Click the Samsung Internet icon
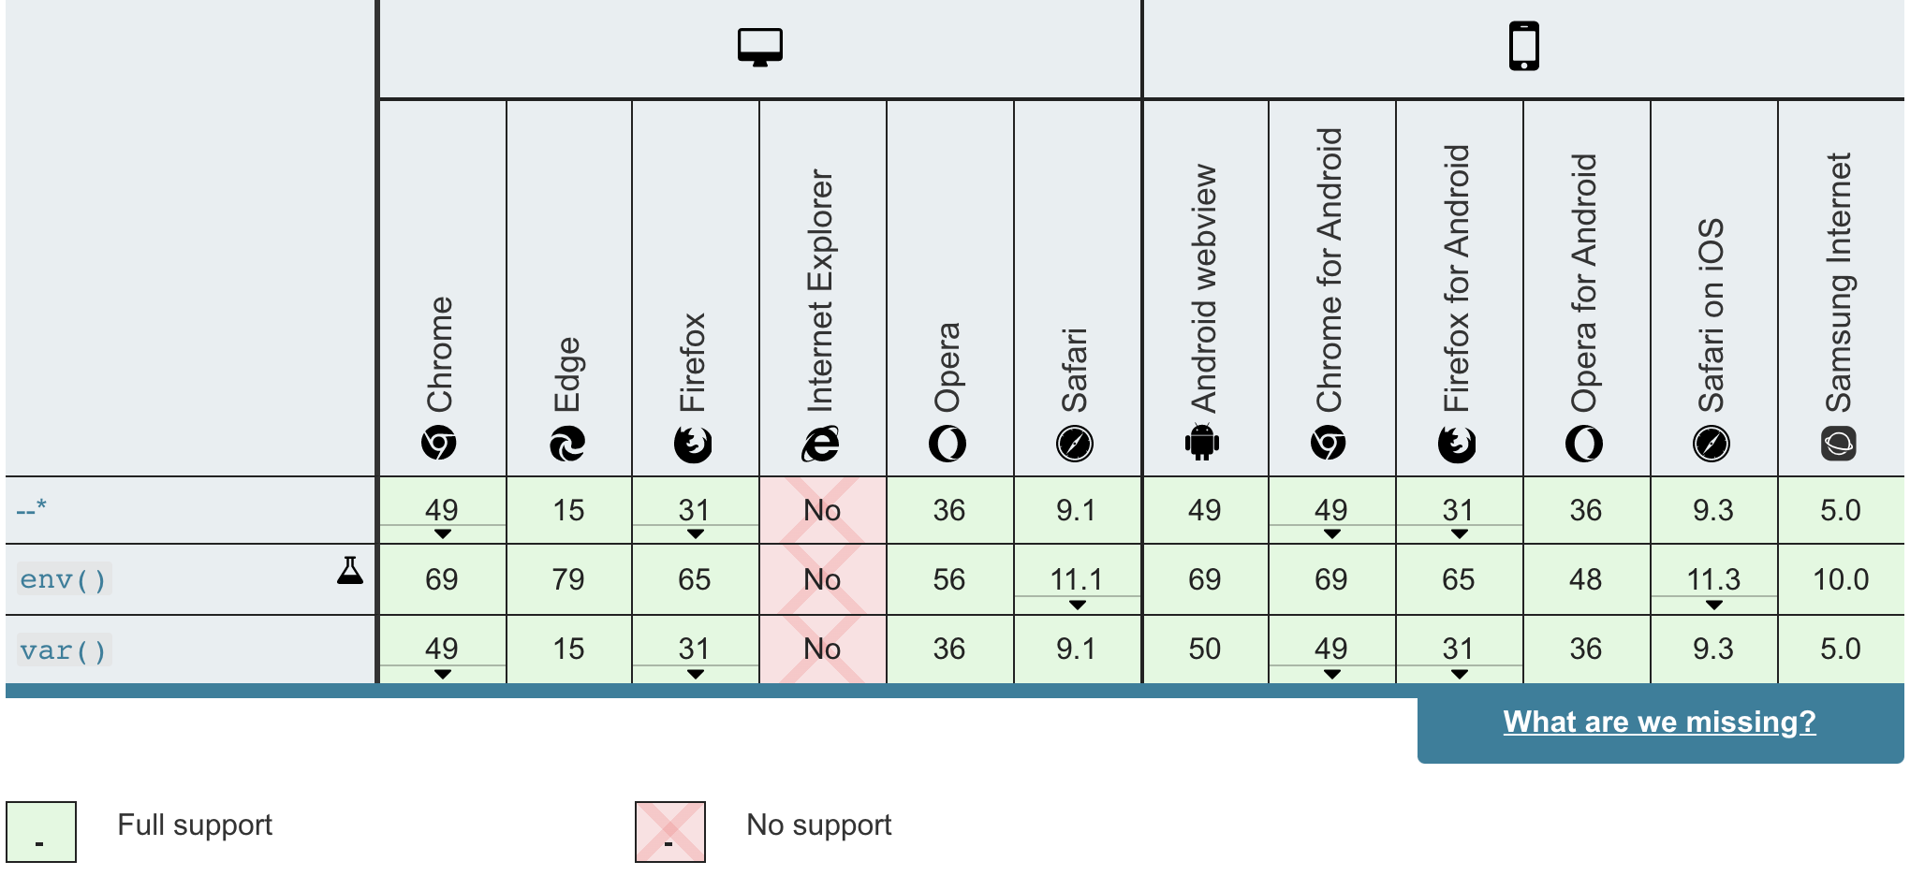This screenshot has width=1910, height=876. tap(1841, 445)
